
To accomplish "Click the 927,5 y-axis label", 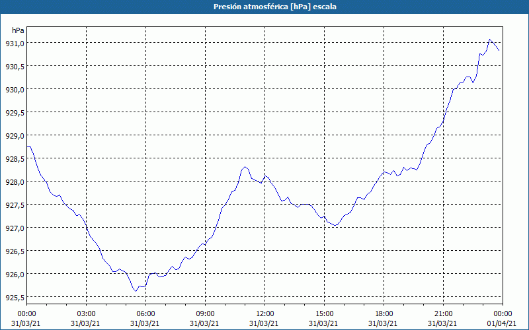I will point(15,205).
